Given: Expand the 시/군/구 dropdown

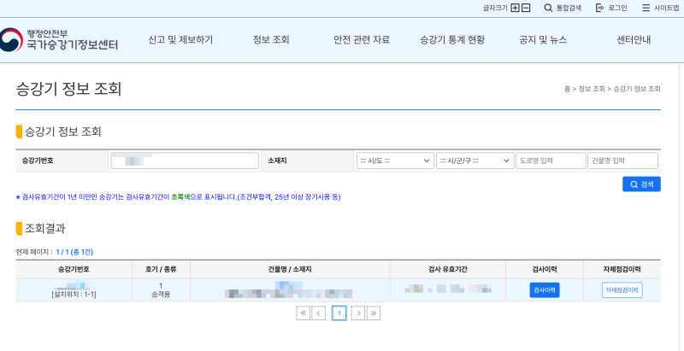Looking at the screenshot, I should coord(475,161).
